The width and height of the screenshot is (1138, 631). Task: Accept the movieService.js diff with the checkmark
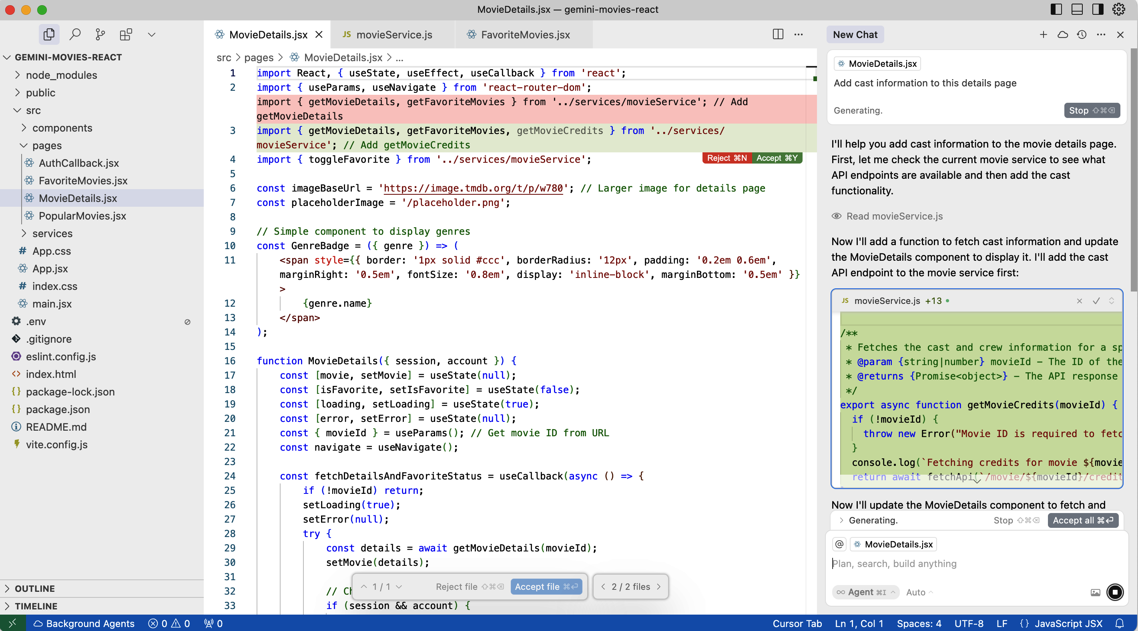1096,301
